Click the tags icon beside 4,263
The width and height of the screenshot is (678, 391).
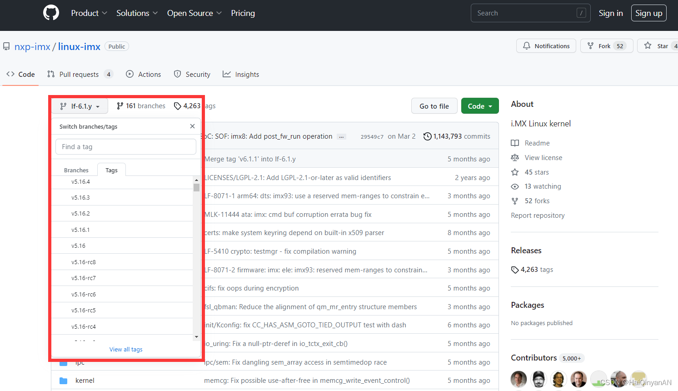pos(177,106)
